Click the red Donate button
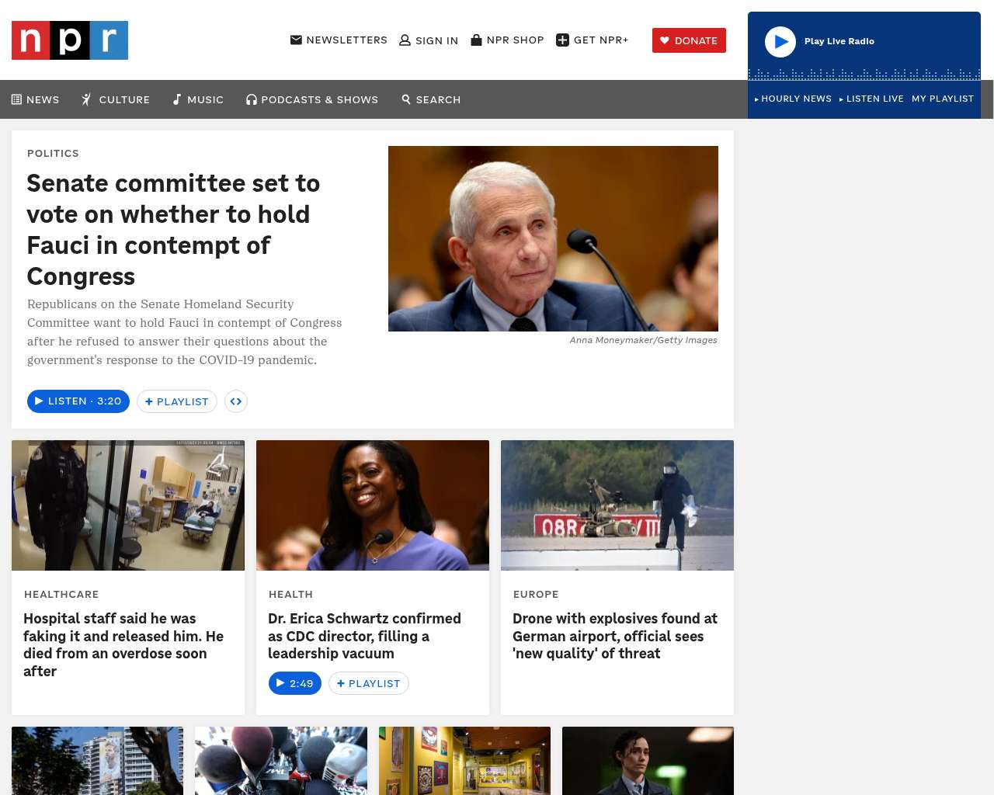Image resolution: width=994 pixels, height=795 pixels. pyautogui.click(x=689, y=40)
